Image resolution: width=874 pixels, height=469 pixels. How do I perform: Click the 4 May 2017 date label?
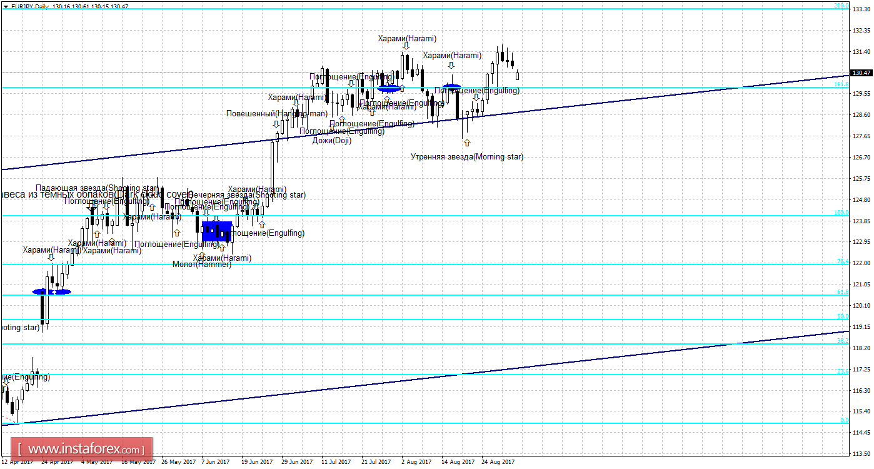click(98, 463)
